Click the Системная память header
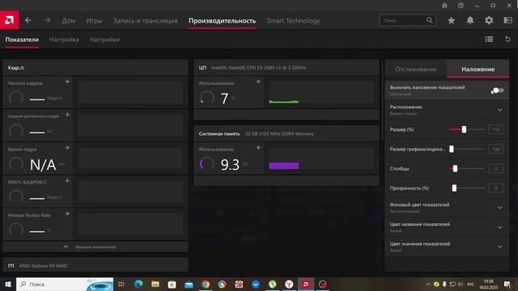Viewport: 518px width, 291px height. tap(287, 133)
